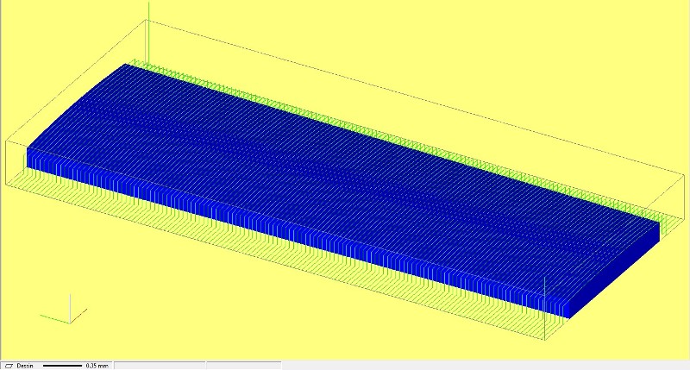The width and height of the screenshot is (690, 370).
Task: Click the "0.35 mm" line width value
Action: [97, 366]
